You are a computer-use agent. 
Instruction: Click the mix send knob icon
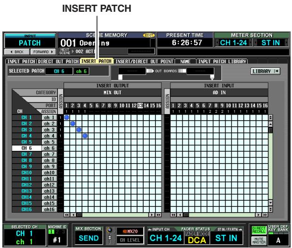[110, 230]
